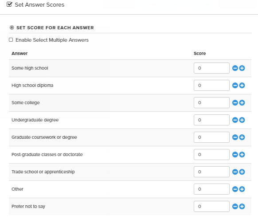
Task: Focus the score field for Some high school
Action: point(211,68)
